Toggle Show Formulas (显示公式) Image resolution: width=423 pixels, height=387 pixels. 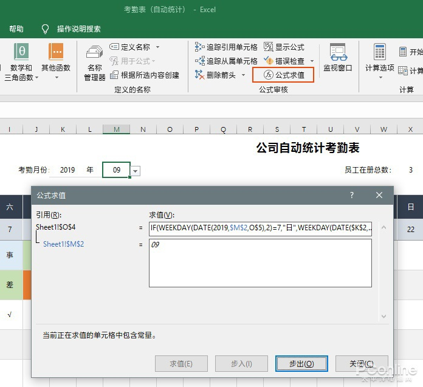click(x=284, y=47)
